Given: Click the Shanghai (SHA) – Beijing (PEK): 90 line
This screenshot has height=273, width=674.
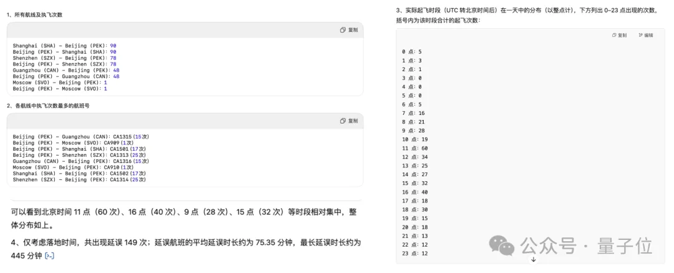Looking at the screenshot, I should (64, 46).
